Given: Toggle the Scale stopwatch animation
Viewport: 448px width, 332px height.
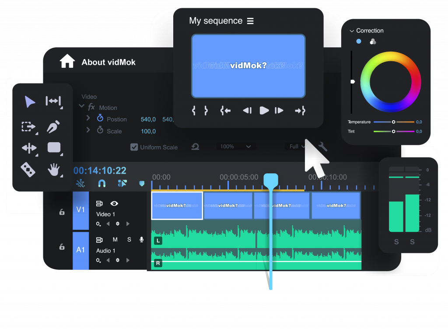Looking at the screenshot, I should coord(100,130).
